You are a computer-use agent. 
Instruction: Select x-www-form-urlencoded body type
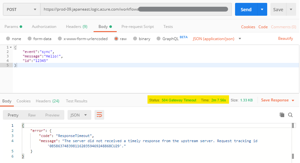[59, 39]
